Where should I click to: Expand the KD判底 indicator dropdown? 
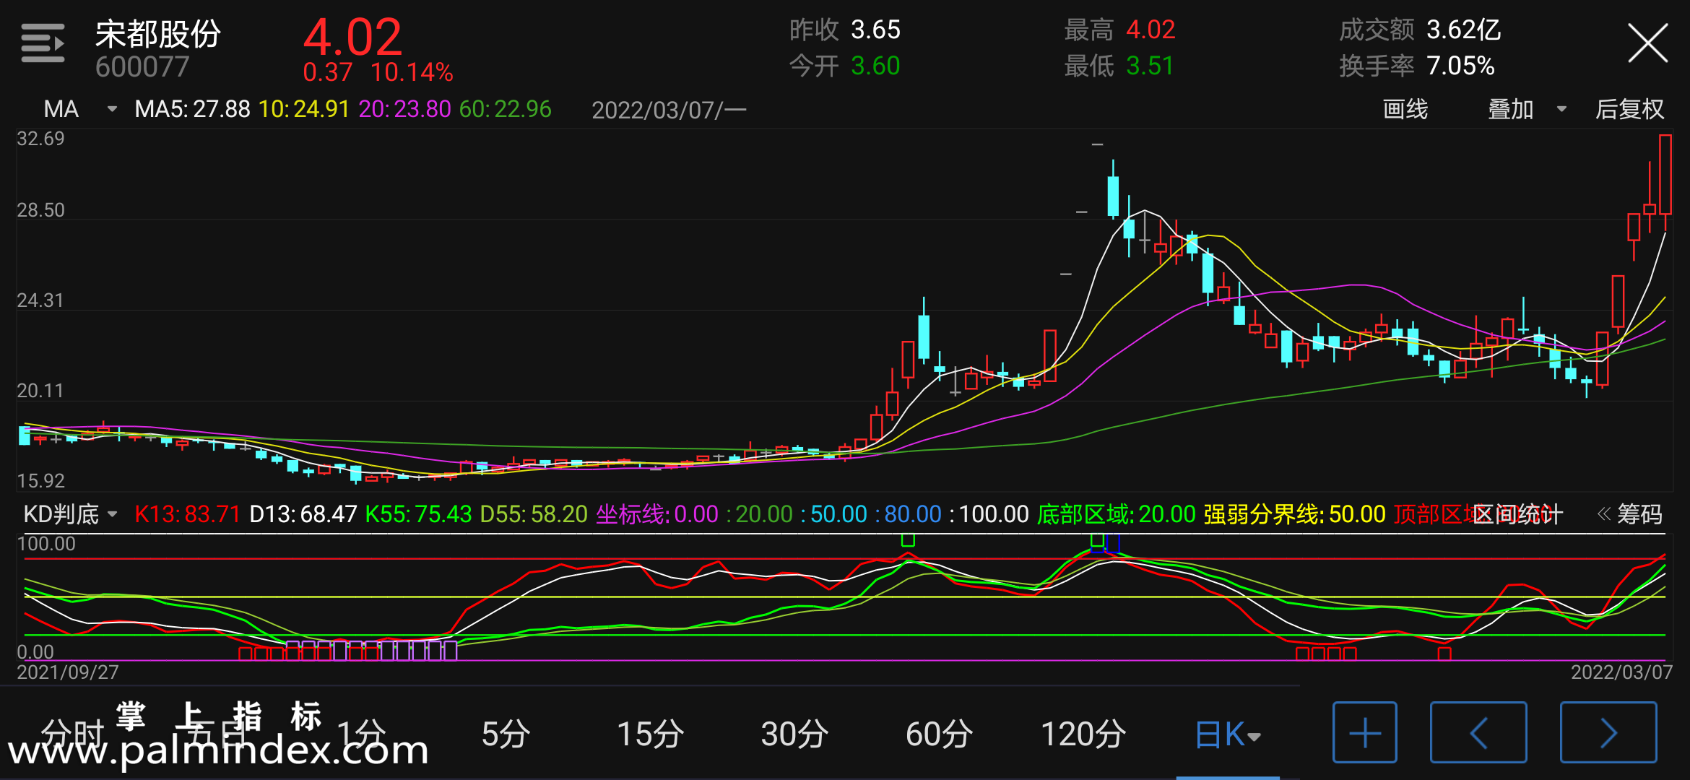70,514
